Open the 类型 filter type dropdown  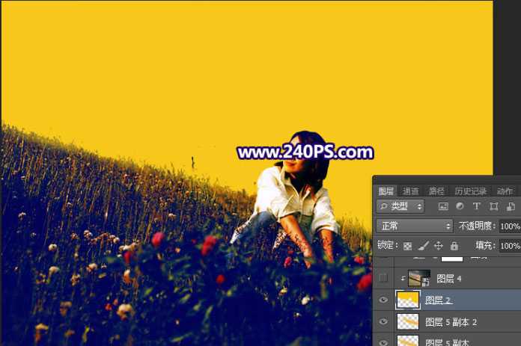(400, 206)
